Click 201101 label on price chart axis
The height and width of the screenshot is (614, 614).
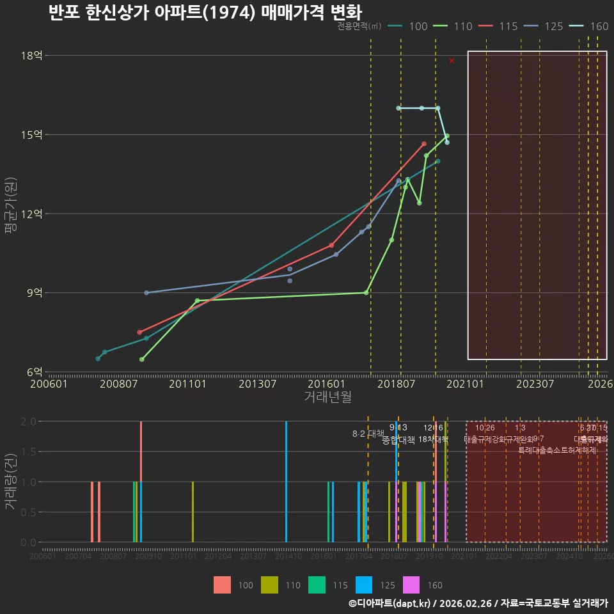point(187,384)
